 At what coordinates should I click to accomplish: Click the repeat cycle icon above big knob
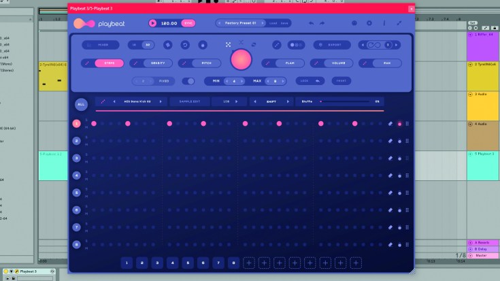click(254, 45)
